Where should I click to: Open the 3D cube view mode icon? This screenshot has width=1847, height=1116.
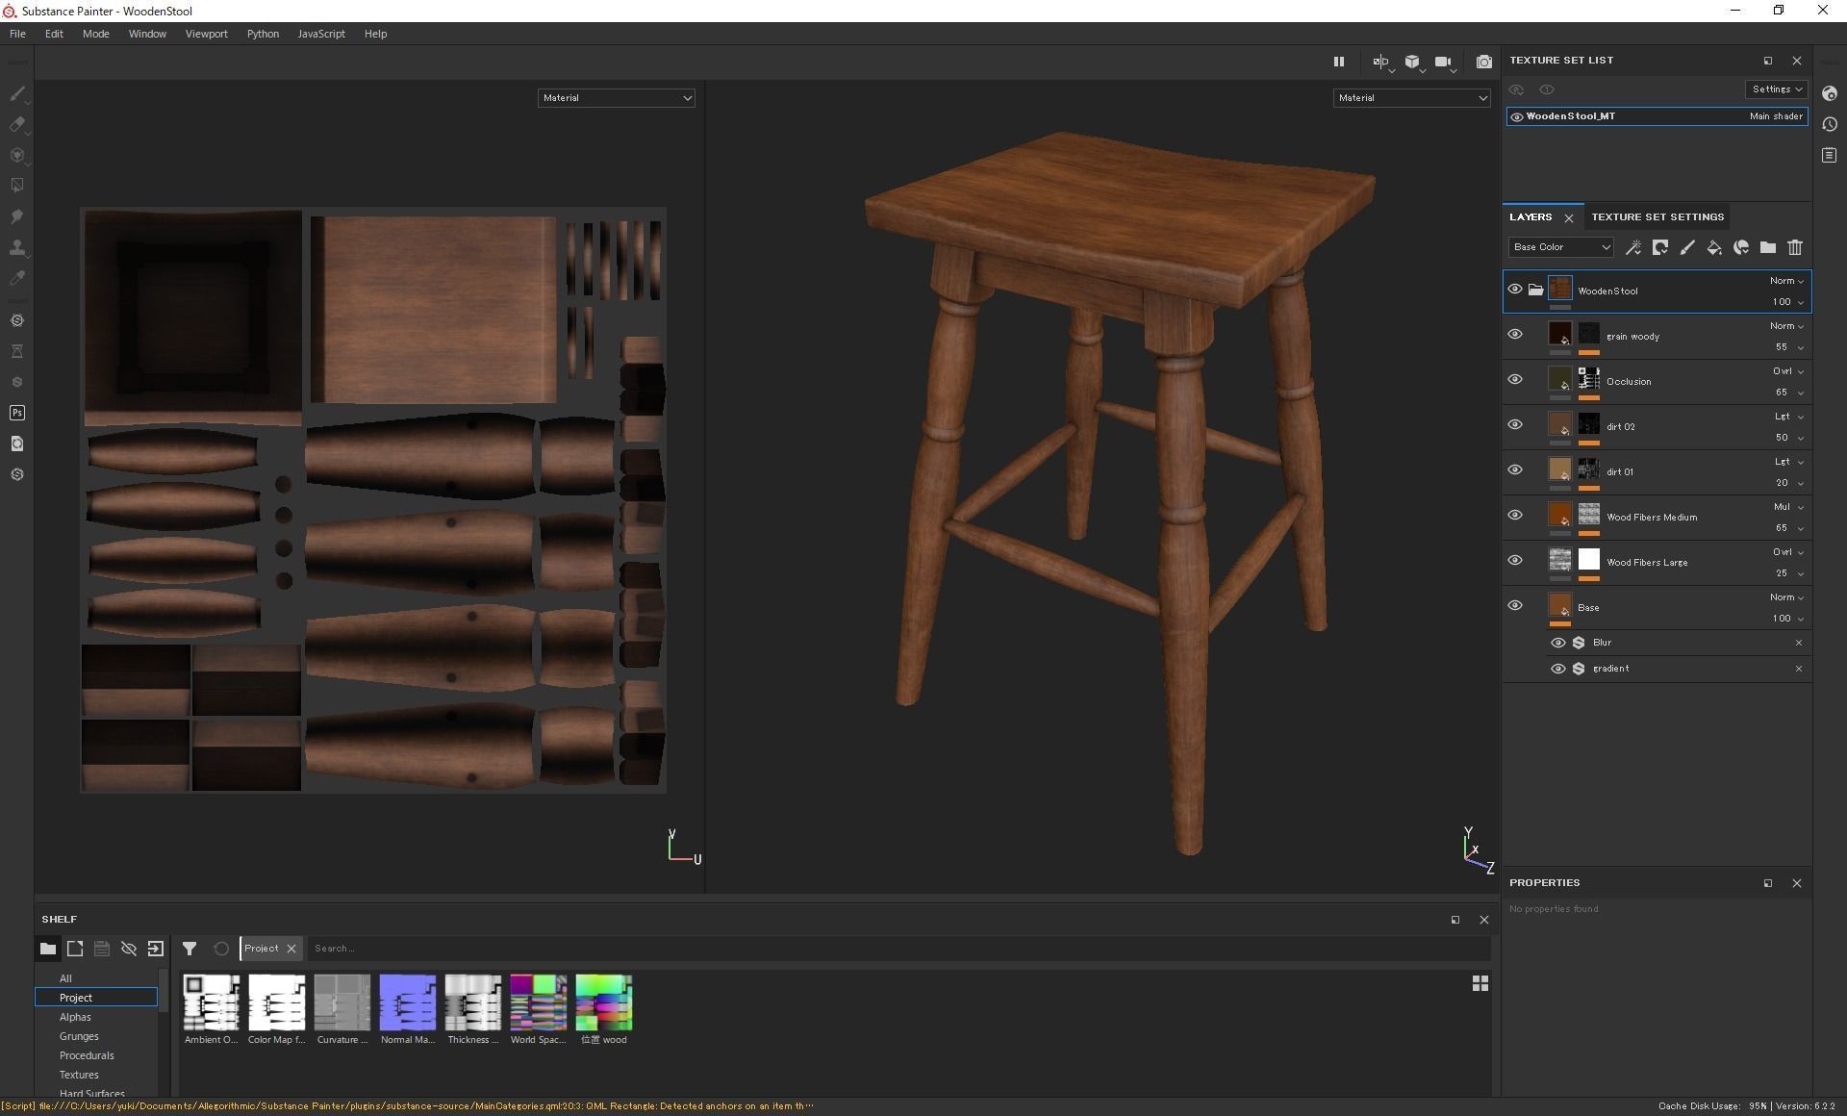click(1412, 62)
